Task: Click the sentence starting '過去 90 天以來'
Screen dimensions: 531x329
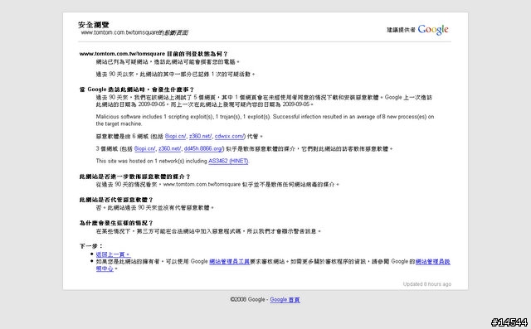Action: (x=175, y=74)
